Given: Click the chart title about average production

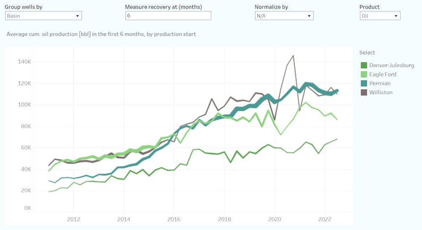Looking at the screenshot, I should [101, 34].
